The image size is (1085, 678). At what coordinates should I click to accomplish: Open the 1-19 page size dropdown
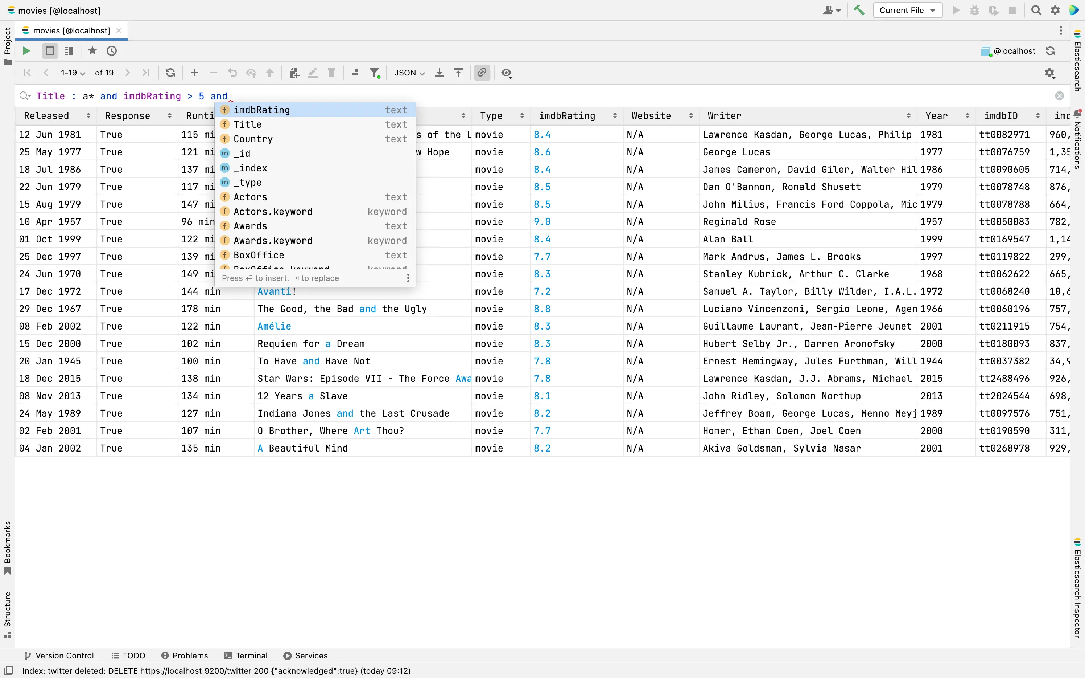coord(73,73)
